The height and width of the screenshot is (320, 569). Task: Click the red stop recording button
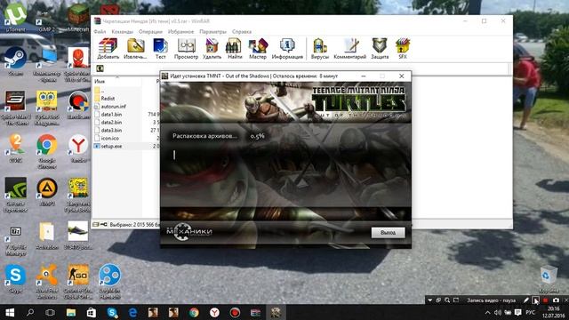pos(545,300)
